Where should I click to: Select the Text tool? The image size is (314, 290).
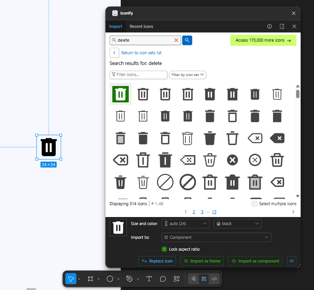[149, 279]
